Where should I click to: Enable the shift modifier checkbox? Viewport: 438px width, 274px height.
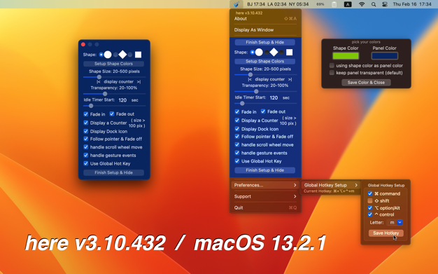point(370,200)
